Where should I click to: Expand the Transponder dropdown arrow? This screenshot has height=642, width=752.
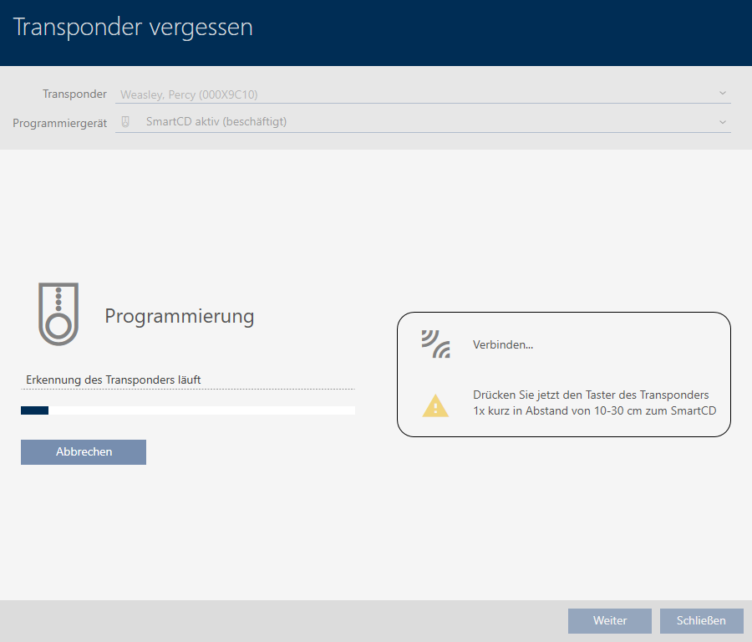tap(722, 94)
